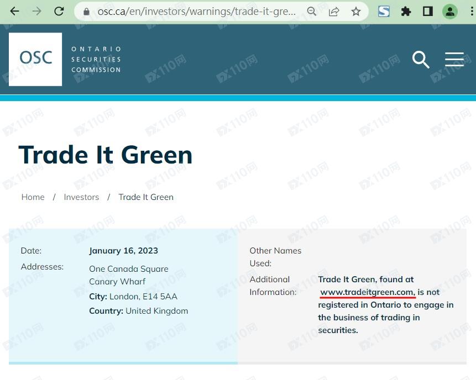Image resolution: width=476 pixels, height=380 pixels.
Task: Toggle the browser side panel
Action: [x=428, y=12]
